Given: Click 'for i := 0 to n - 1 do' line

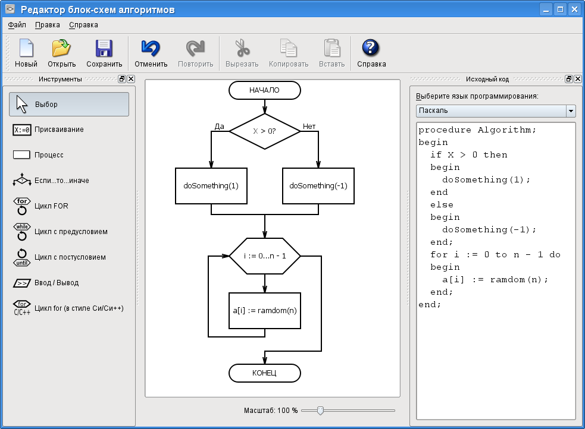Looking at the screenshot, I should [x=496, y=255].
